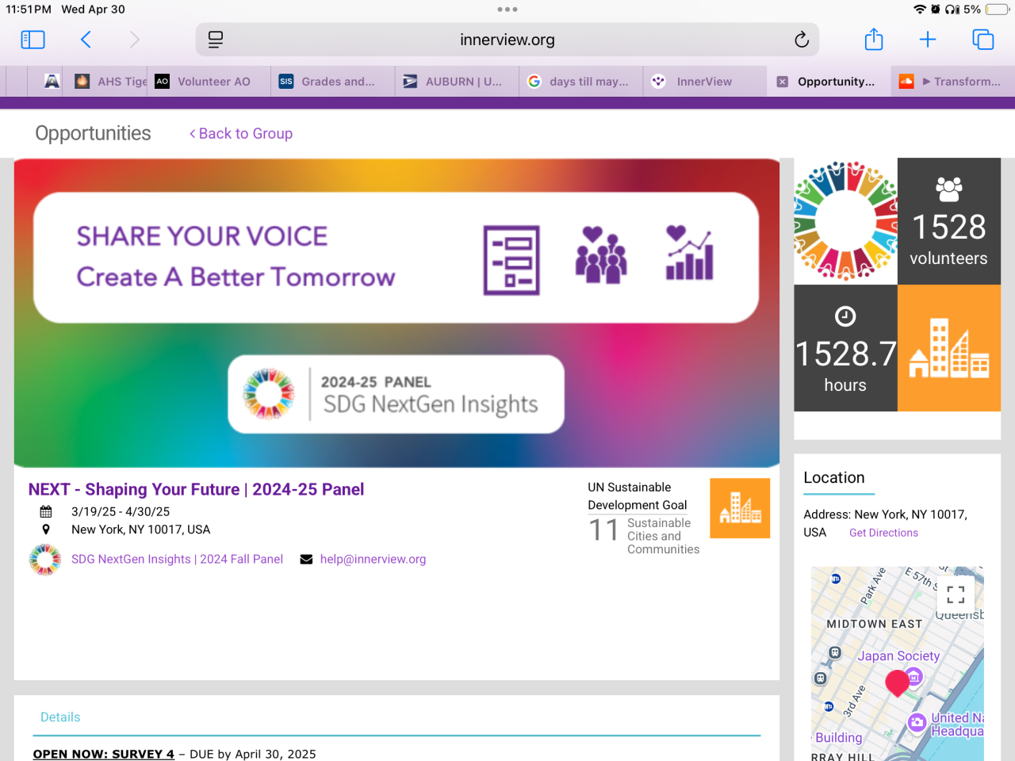The width and height of the screenshot is (1015, 761).
Task: Click the Sustainable Cities and Communities label
Action: (x=664, y=537)
